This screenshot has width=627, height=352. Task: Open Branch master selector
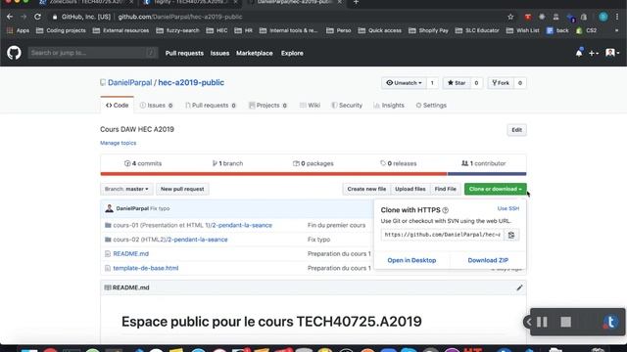tap(126, 189)
